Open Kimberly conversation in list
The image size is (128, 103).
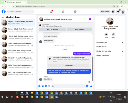[18, 59]
